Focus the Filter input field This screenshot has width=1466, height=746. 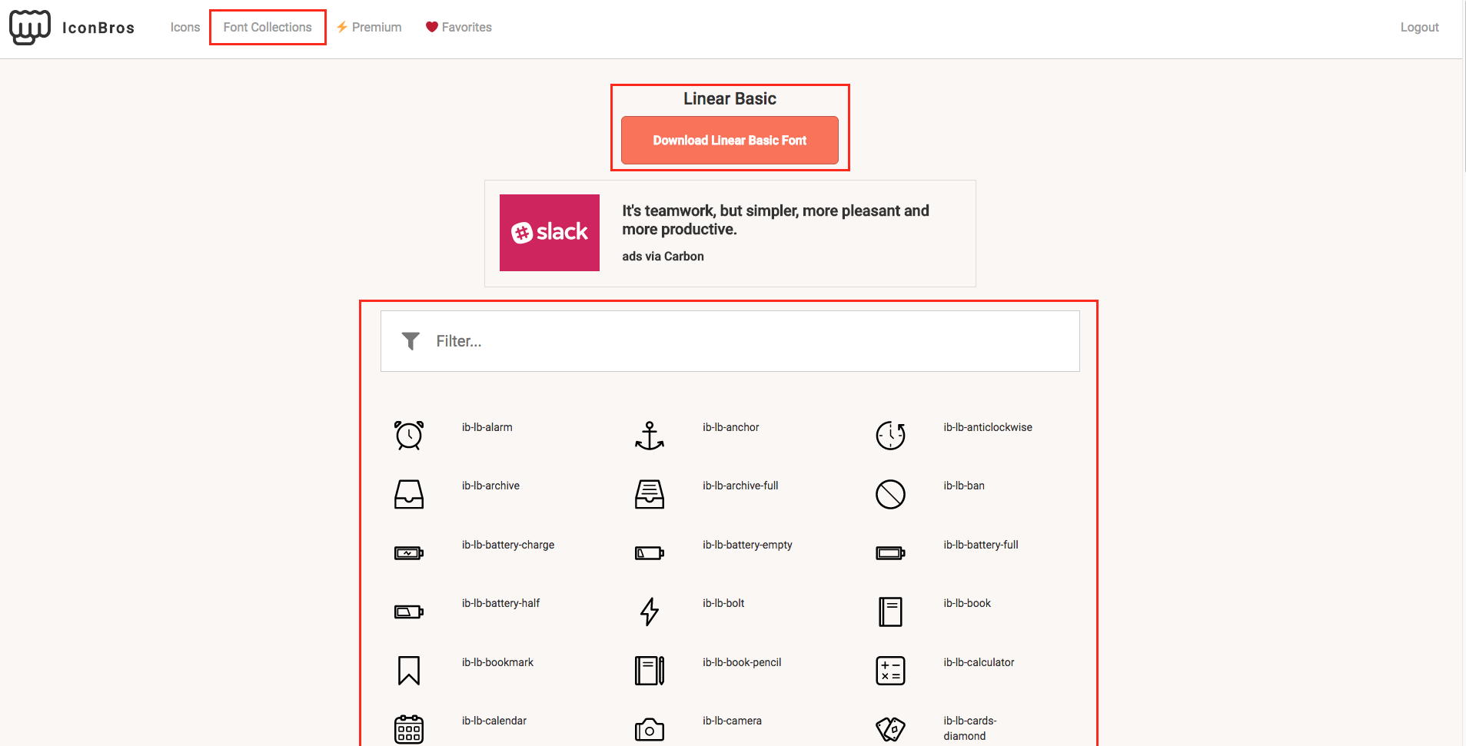tap(730, 341)
